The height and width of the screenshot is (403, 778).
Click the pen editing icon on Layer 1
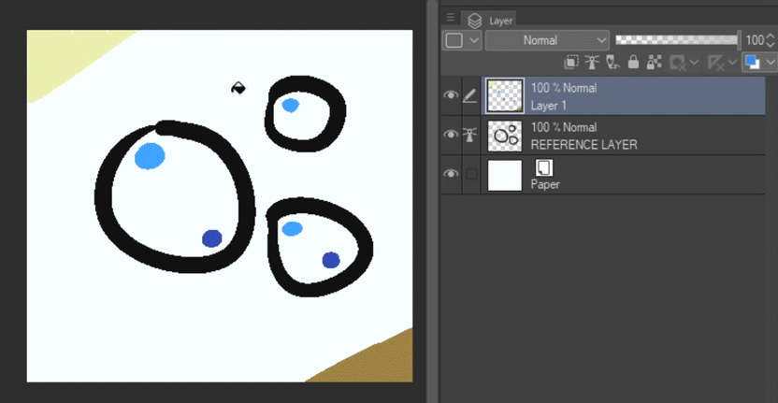469,95
